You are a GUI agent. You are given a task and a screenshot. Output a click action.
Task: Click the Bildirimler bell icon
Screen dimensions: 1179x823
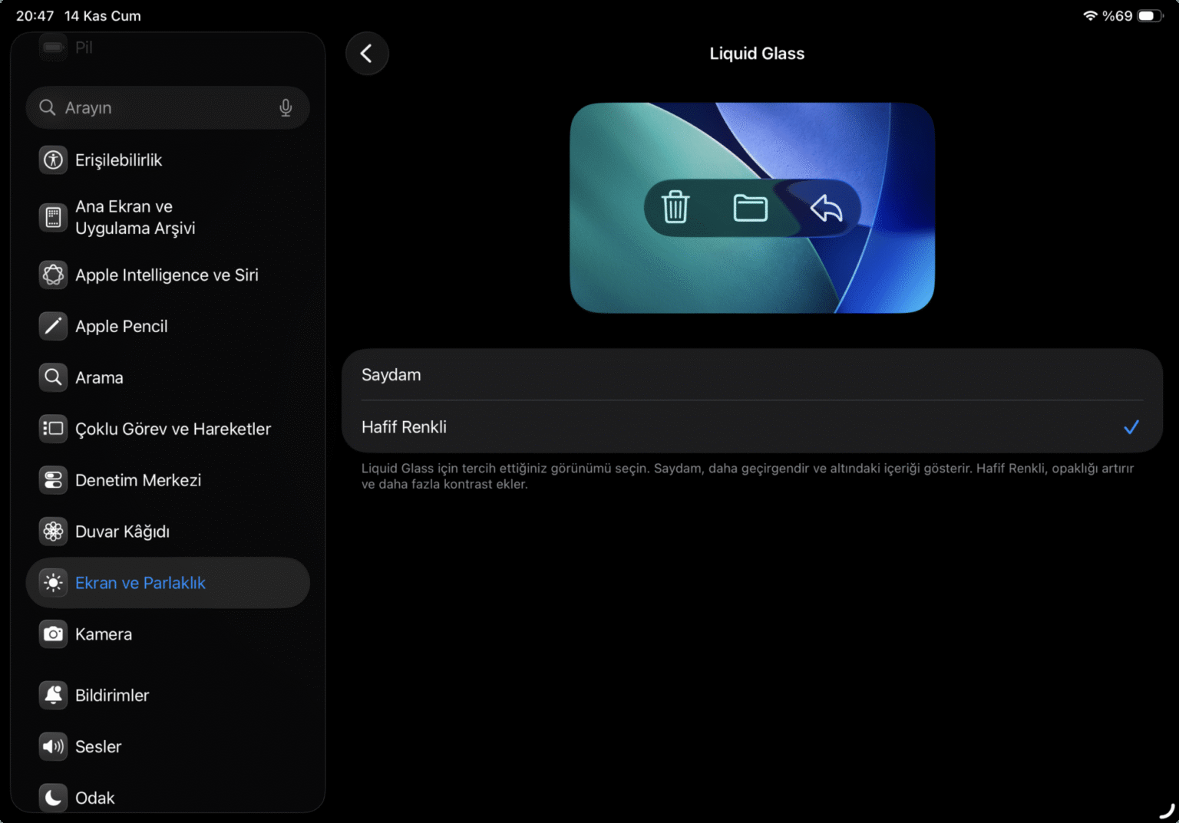point(53,695)
